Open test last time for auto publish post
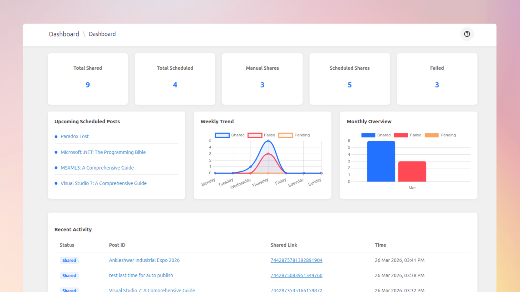The image size is (520, 292). point(141,276)
